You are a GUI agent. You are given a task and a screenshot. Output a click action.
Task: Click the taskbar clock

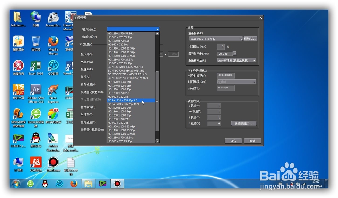(x=316, y=184)
